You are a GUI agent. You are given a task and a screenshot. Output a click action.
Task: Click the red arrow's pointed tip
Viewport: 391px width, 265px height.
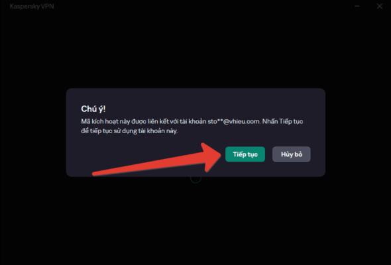coord(219,154)
